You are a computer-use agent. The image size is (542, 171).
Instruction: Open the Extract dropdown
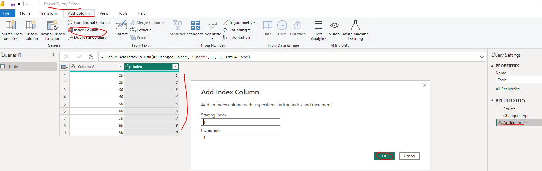click(141, 30)
